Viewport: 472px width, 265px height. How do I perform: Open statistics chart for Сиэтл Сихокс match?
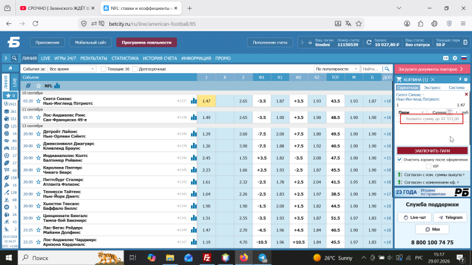194,101
